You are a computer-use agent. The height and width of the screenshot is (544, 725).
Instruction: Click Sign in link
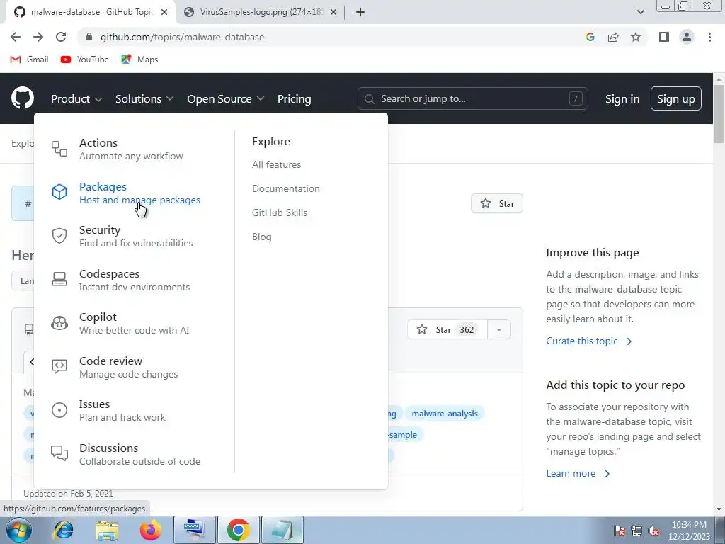[x=622, y=98]
